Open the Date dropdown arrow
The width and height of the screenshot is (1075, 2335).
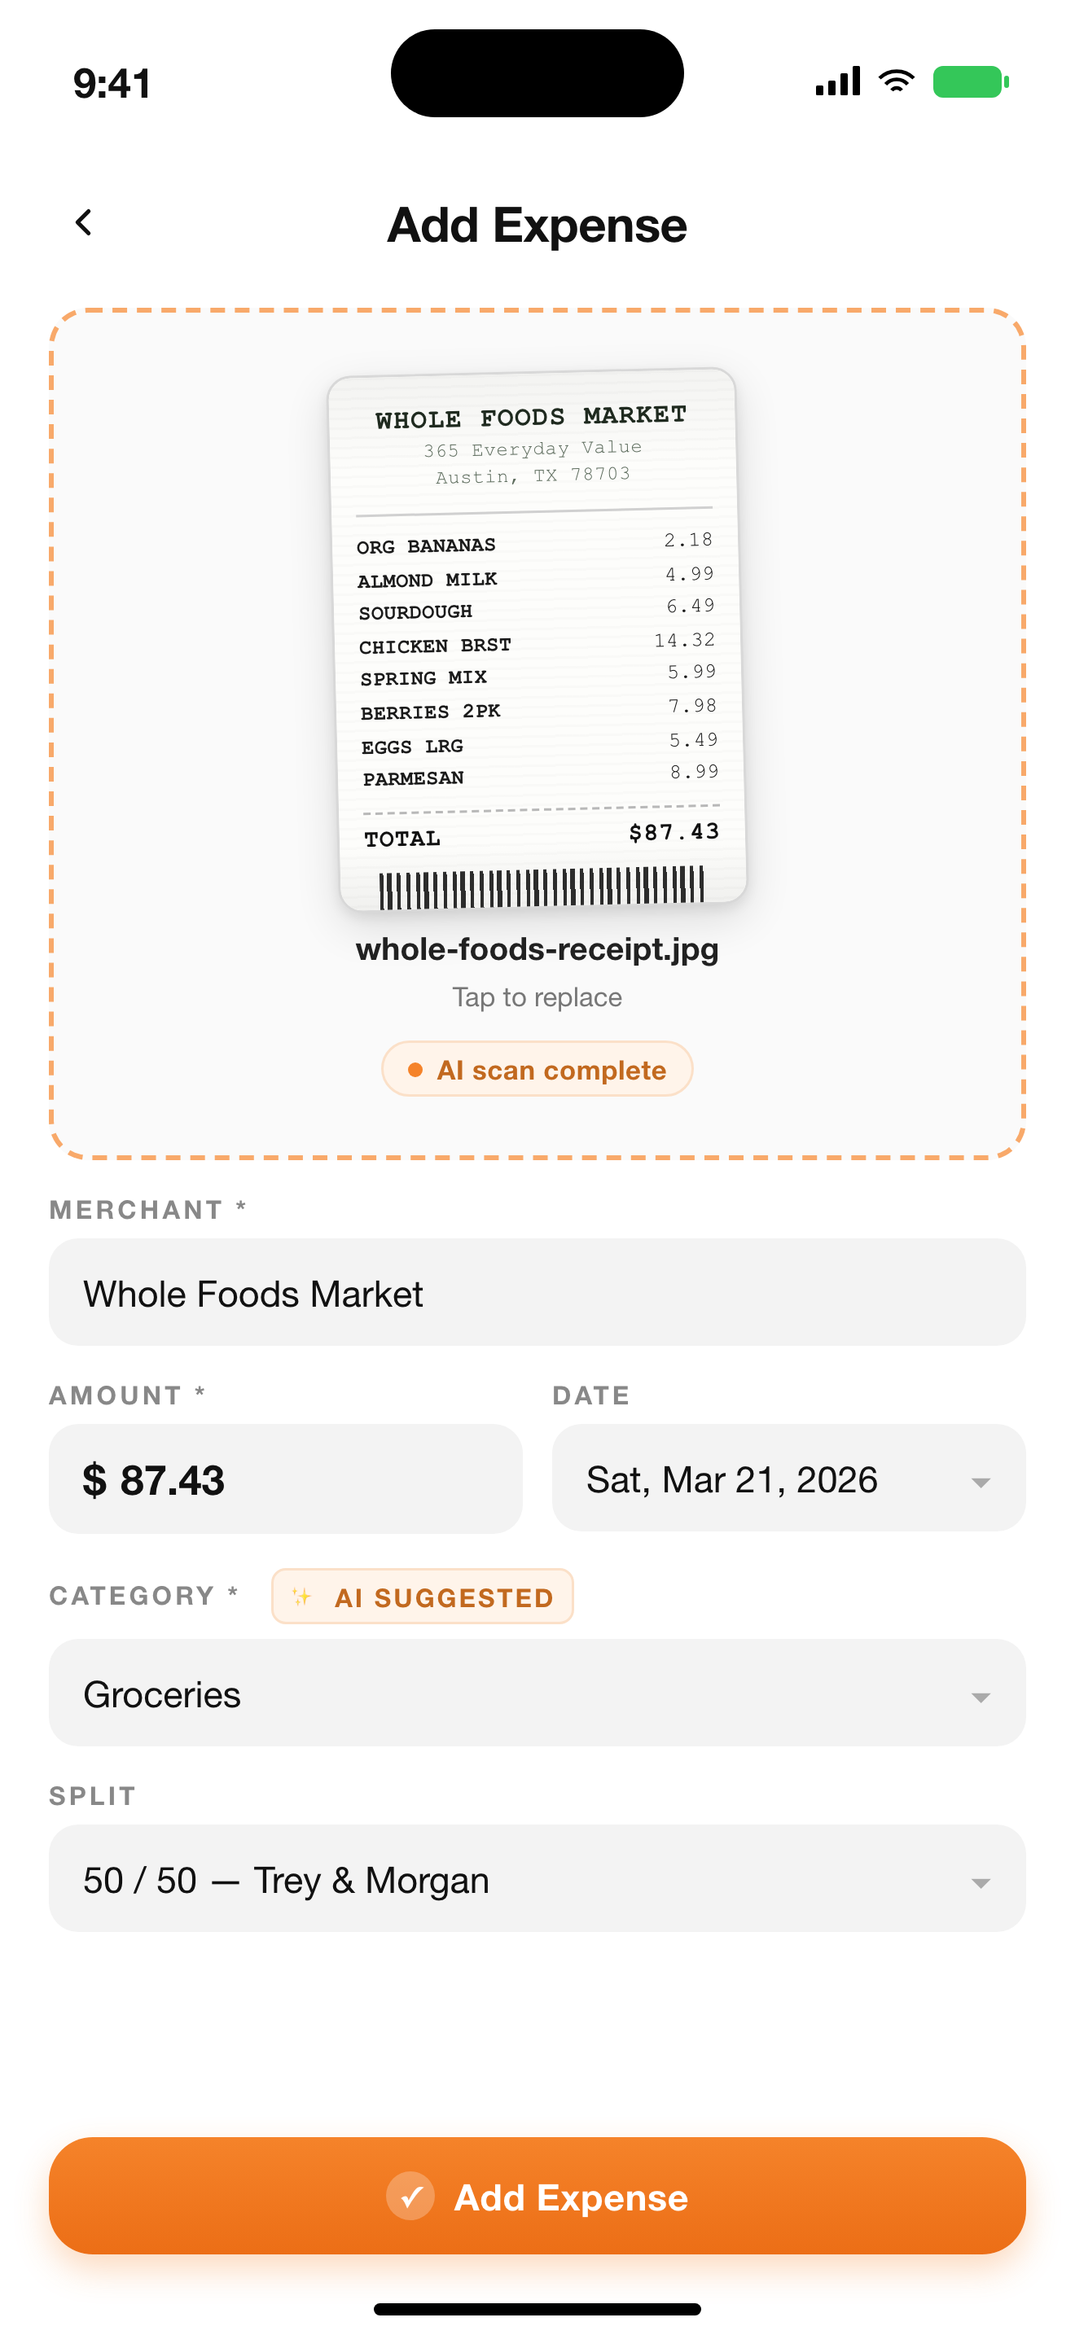click(979, 1482)
